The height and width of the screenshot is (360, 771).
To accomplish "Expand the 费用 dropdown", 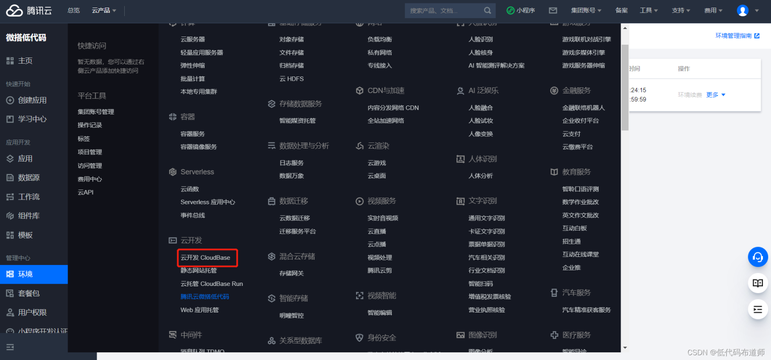I will pyautogui.click(x=713, y=10).
